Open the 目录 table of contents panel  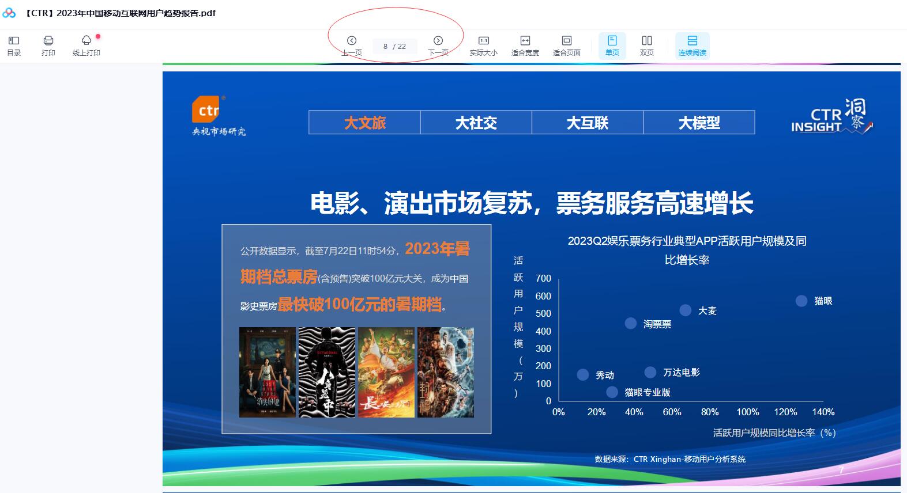[14, 45]
